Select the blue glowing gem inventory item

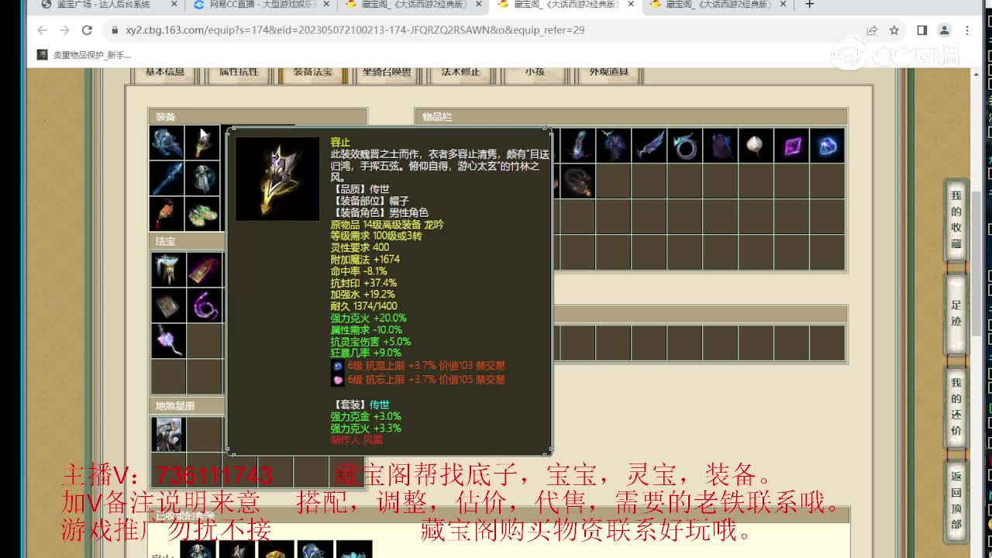click(827, 146)
